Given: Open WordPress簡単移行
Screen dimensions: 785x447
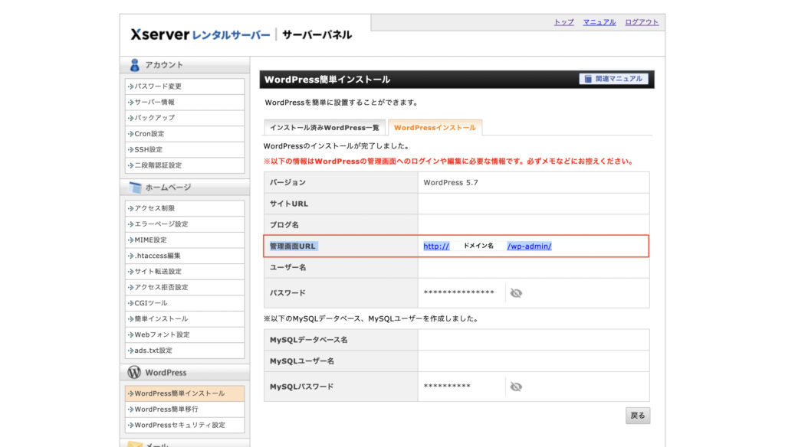Looking at the screenshot, I should [x=184, y=409].
